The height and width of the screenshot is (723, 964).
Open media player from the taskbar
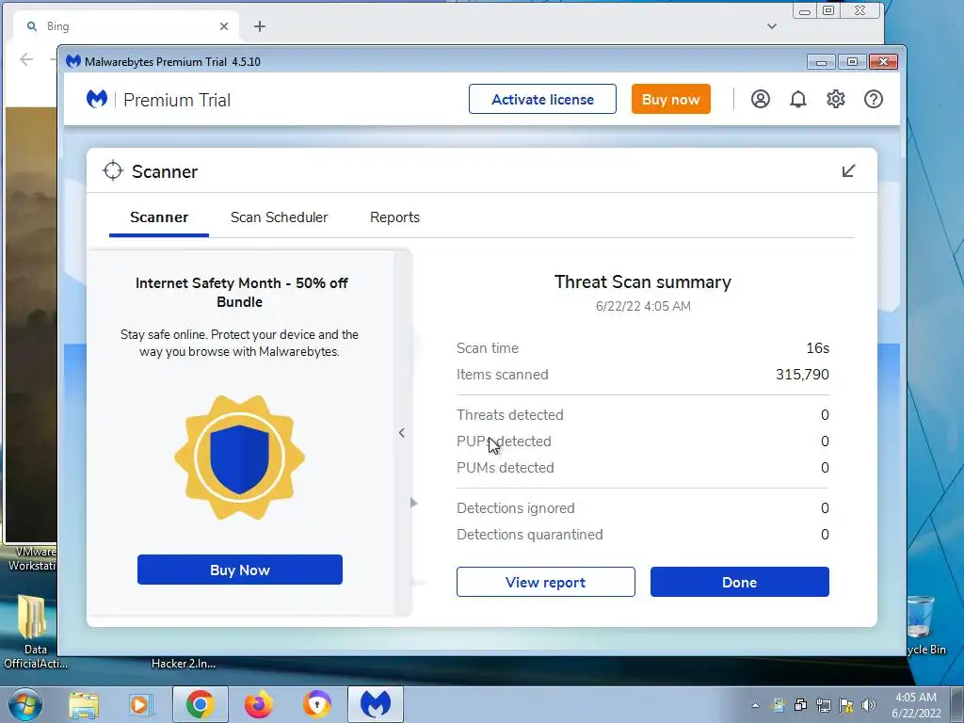pos(141,704)
